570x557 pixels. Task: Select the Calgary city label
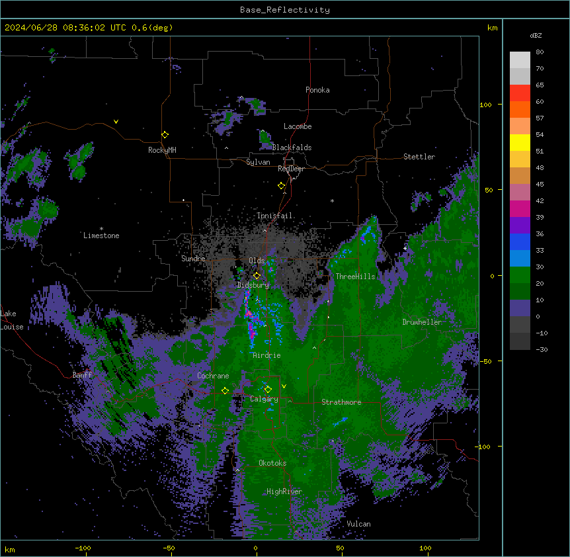(x=264, y=399)
